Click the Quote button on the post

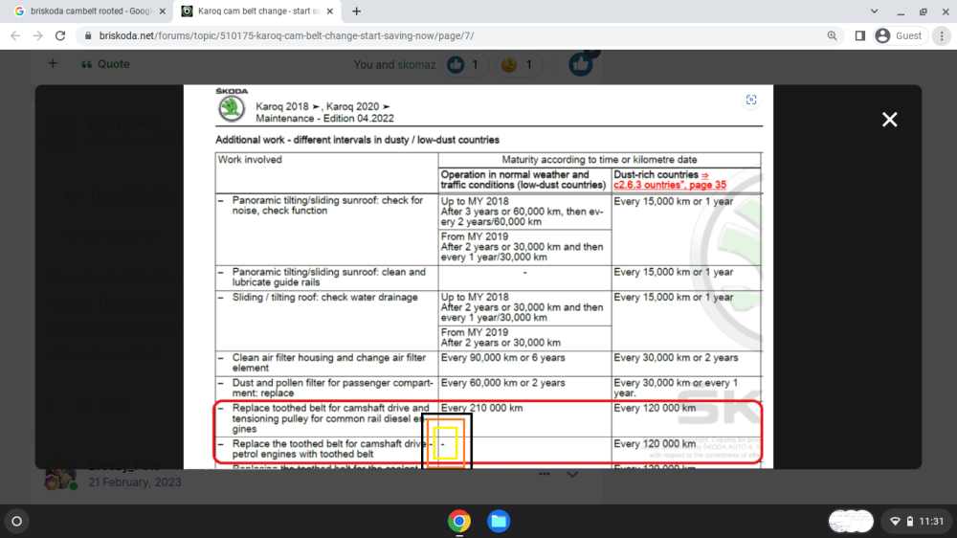point(105,64)
